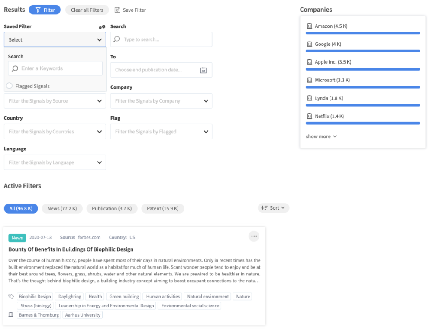Click the building icon next to Amazon
The image size is (433, 330).
(309, 26)
